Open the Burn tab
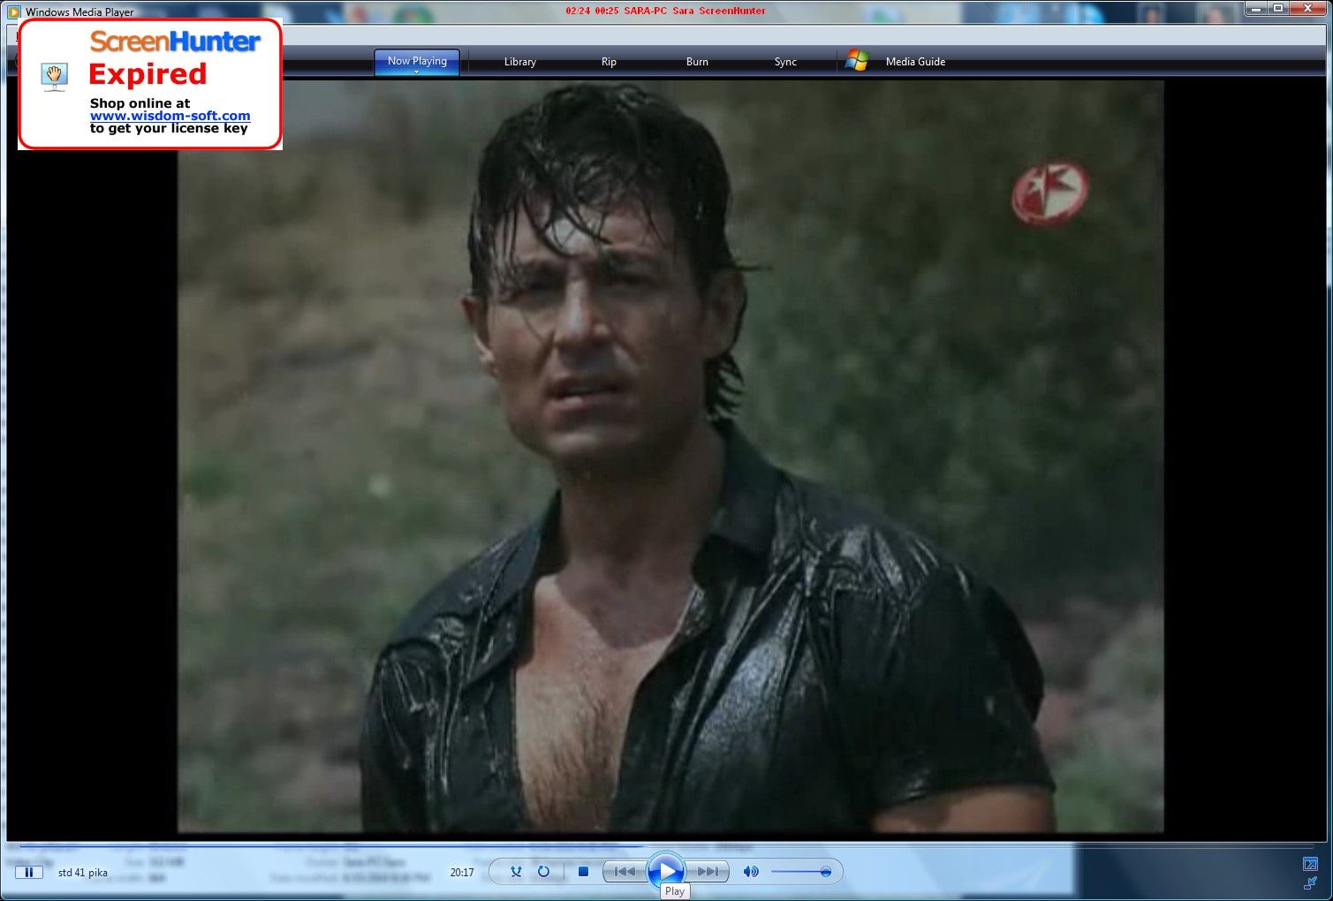 click(x=697, y=62)
